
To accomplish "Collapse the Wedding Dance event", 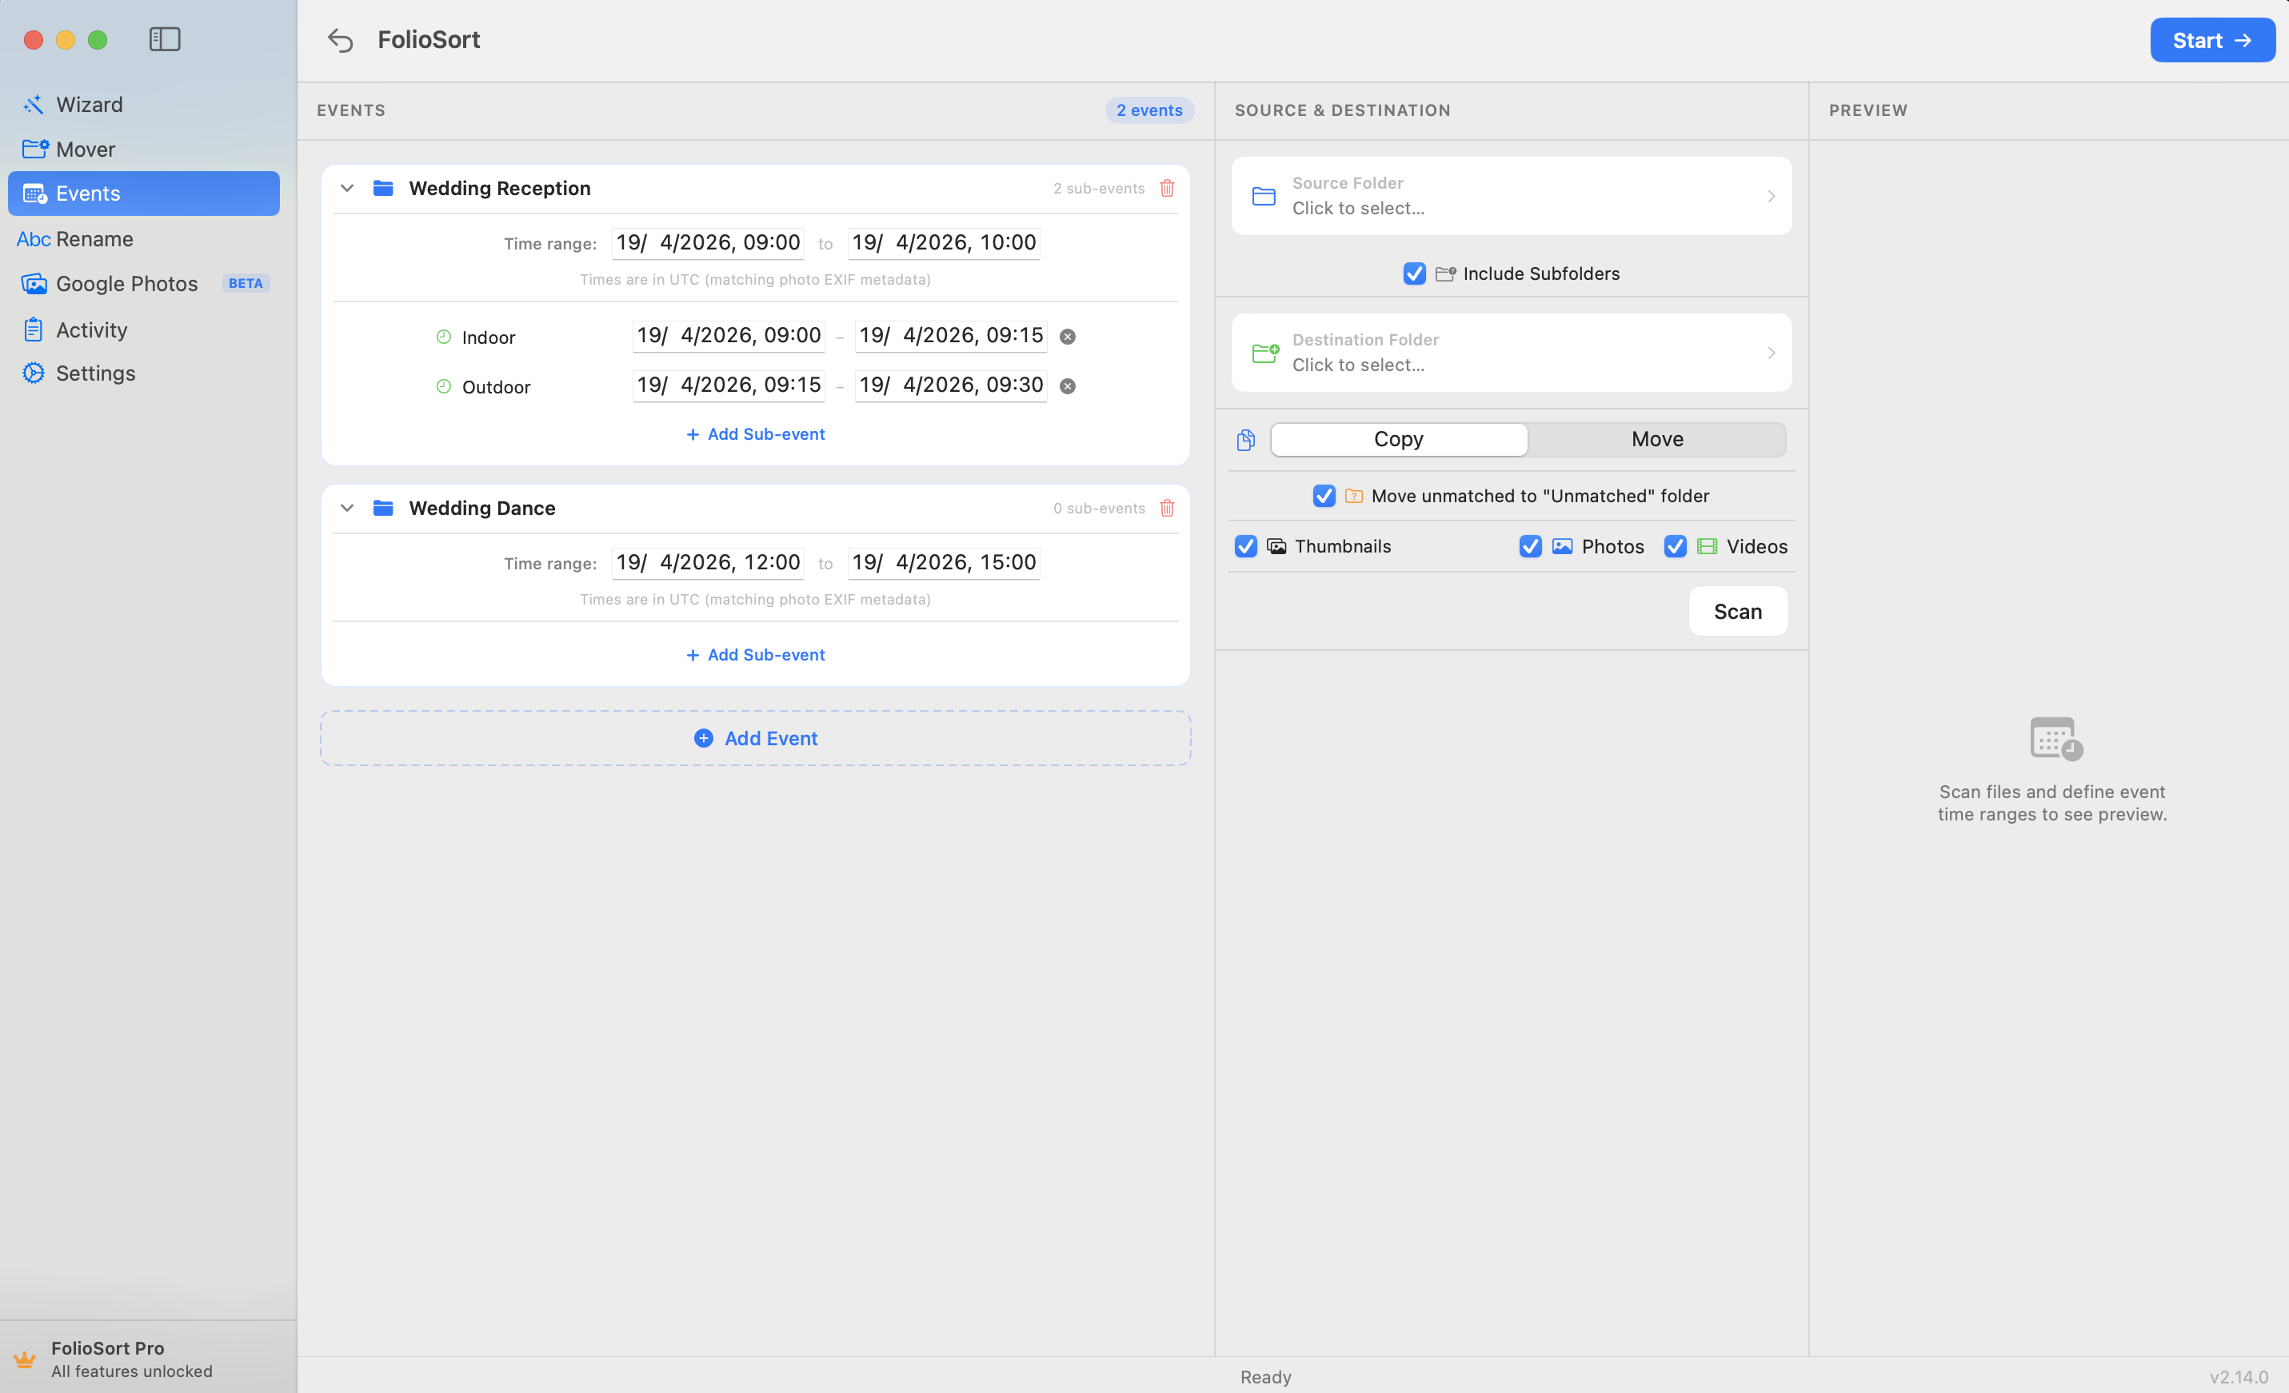I will (346, 507).
